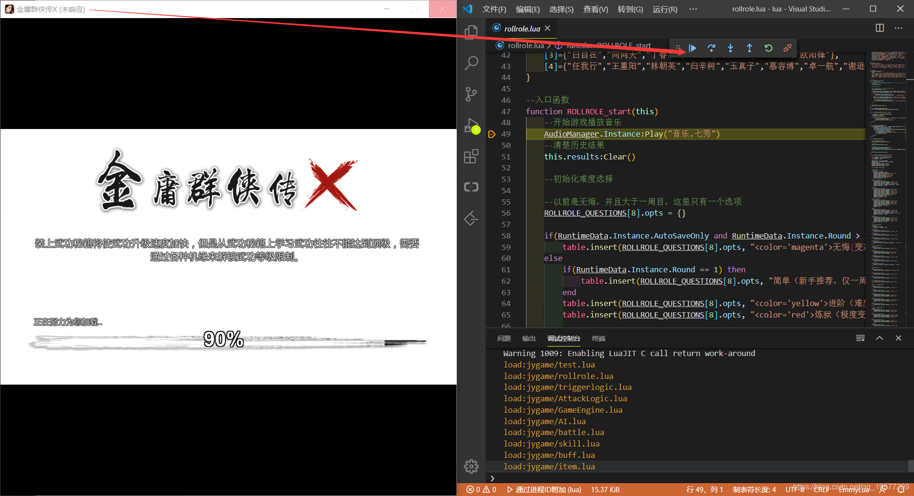914x496 pixels.
Task: Click load:jygame/GameEngine.lua console line
Action: (x=563, y=410)
